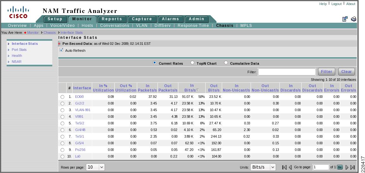This screenshot has height=173, width=365.
Task: Open the Rows per page dropdown
Action: coord(95,167)
